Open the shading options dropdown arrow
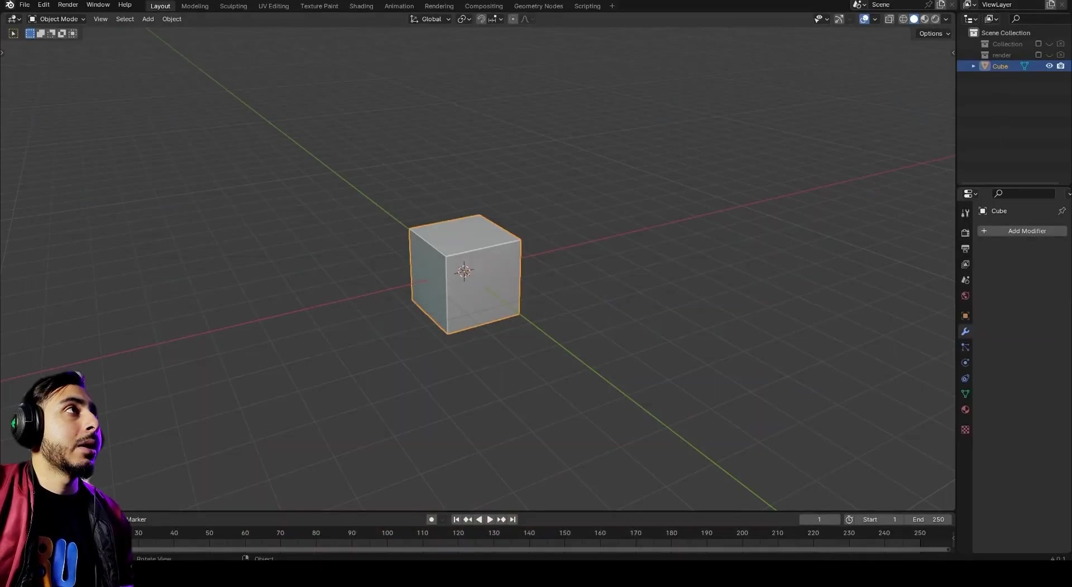 (946, 19)
